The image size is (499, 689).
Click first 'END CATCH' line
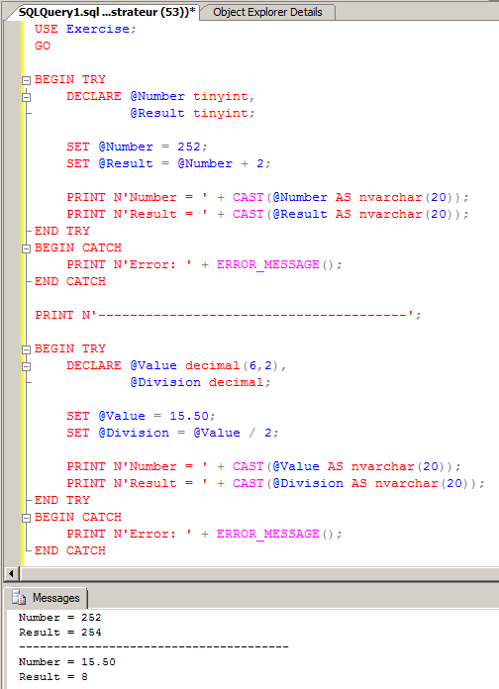coord(70,281)
